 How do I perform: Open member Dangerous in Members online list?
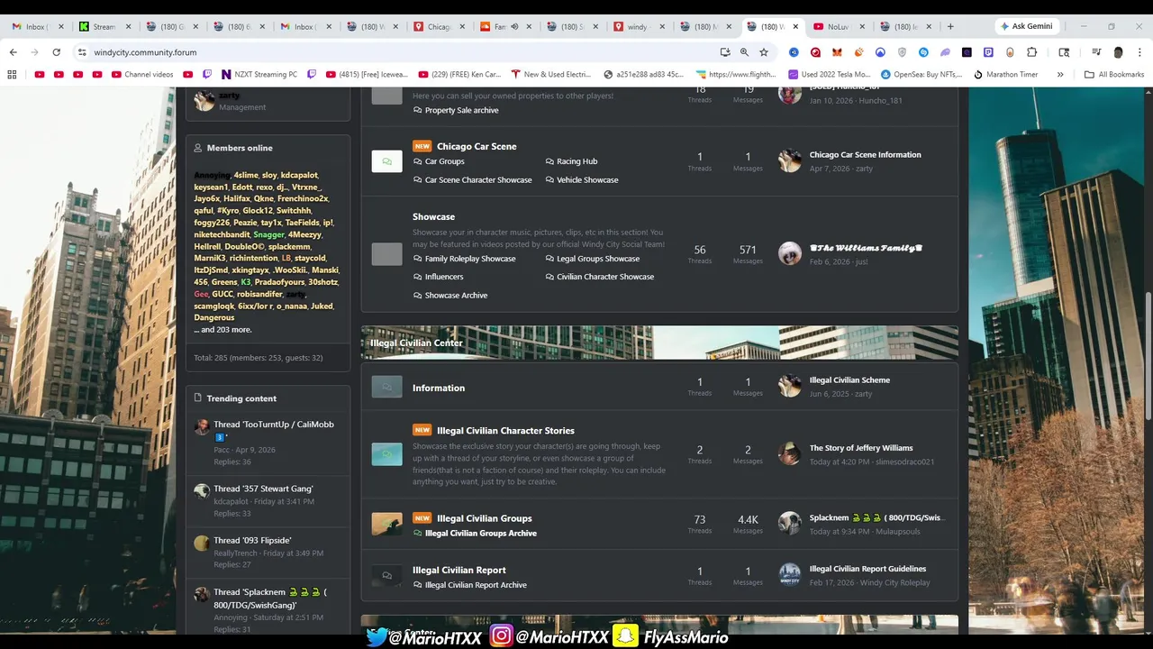click(x=214, y=318)
